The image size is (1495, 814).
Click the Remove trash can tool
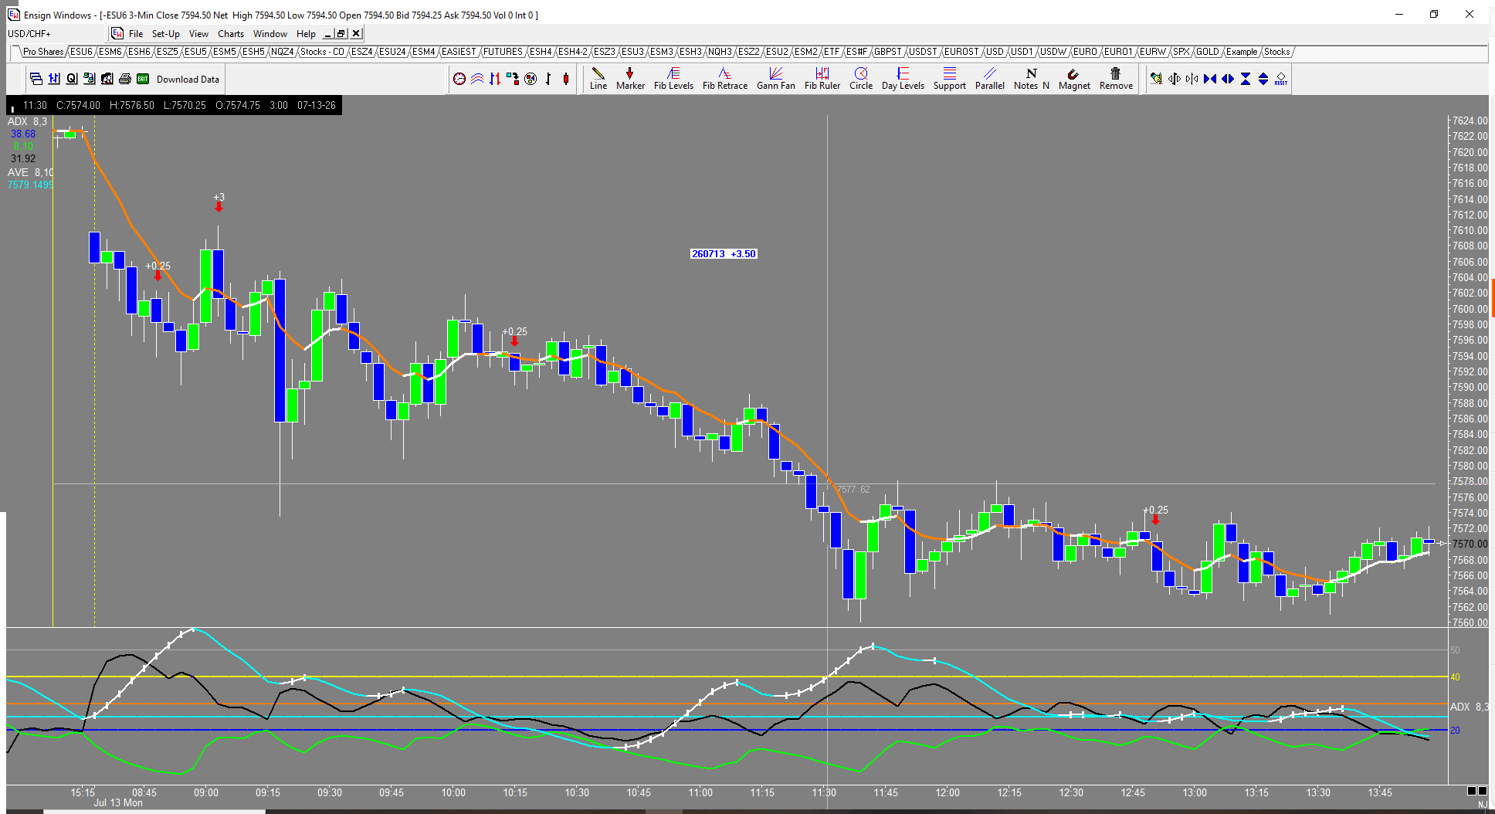click(x=1116, y=79)
